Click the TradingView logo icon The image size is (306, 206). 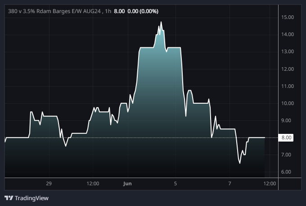click(x=9, y=198)
